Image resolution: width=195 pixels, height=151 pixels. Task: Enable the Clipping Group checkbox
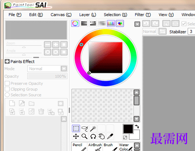tap(7, 89)
